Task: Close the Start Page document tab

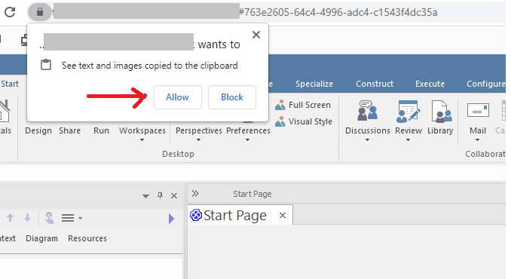Action: [x=283, y=215]
